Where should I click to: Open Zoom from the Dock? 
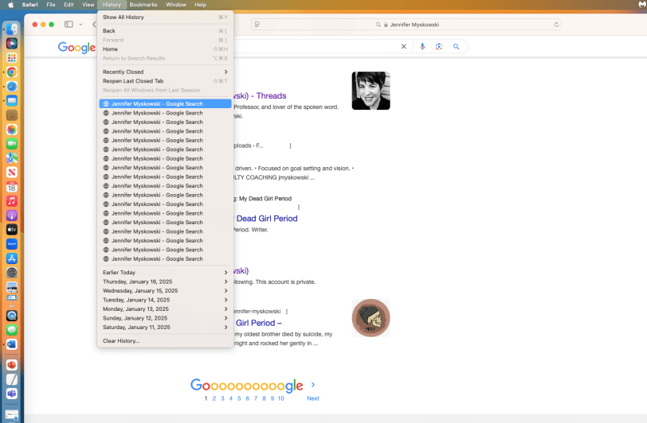click(x=11, y=244)
